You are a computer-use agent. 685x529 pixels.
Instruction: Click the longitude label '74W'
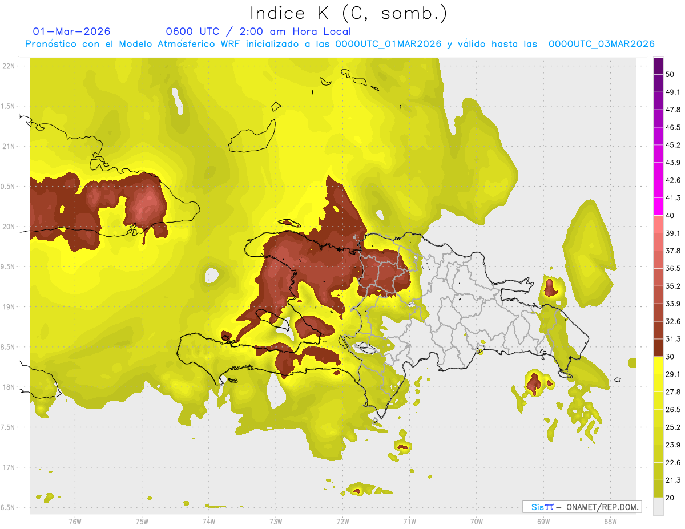coord(209,522)
